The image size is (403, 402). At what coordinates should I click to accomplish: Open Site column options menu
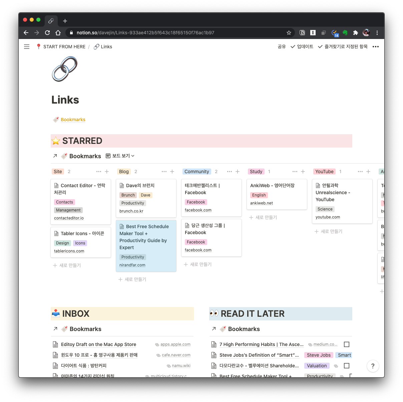99,172
